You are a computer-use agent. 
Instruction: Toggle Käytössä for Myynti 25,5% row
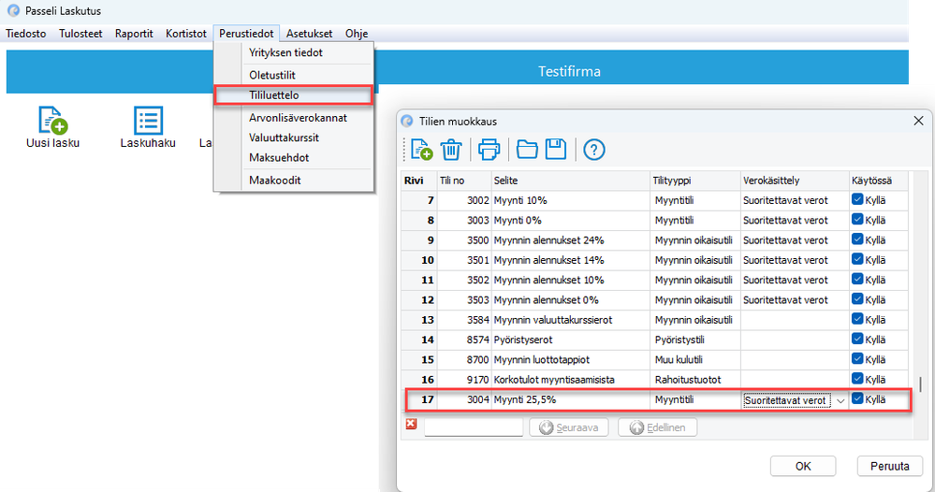pyautogui.click(x=857, y=399)
